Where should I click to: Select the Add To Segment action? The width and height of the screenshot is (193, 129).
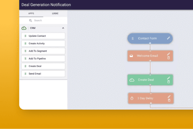tap(43, 51)
